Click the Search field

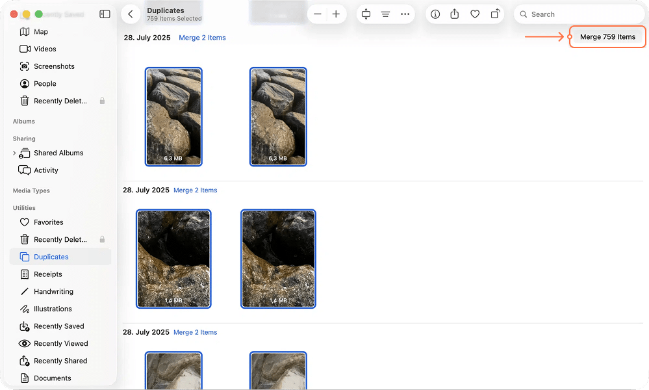click(x=579, y=14)
